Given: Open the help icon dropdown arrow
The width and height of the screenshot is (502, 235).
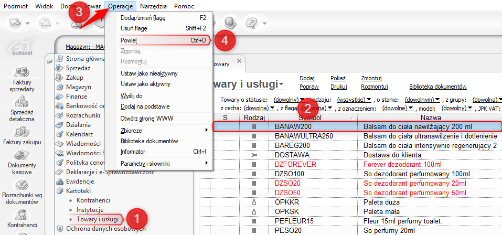Looking at the screenshot, I should tap(264, 24).
